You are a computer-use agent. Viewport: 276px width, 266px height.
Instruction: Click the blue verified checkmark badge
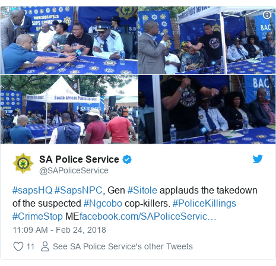[127, 159]
